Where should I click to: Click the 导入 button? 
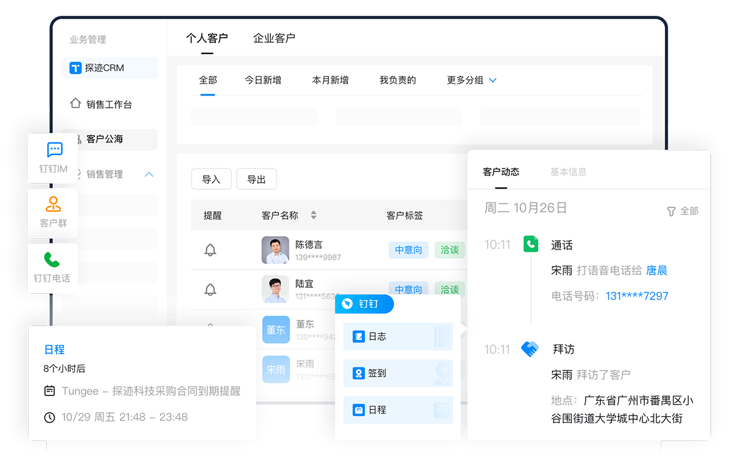point(211,179)
